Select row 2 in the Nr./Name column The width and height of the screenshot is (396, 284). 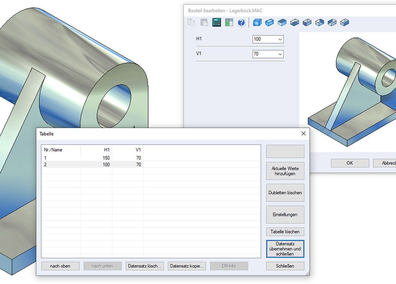coord(61,164)
